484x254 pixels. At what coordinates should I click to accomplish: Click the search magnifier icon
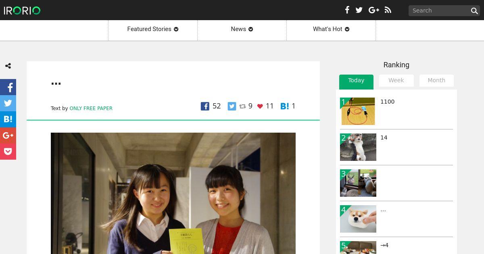coord(474,11)
